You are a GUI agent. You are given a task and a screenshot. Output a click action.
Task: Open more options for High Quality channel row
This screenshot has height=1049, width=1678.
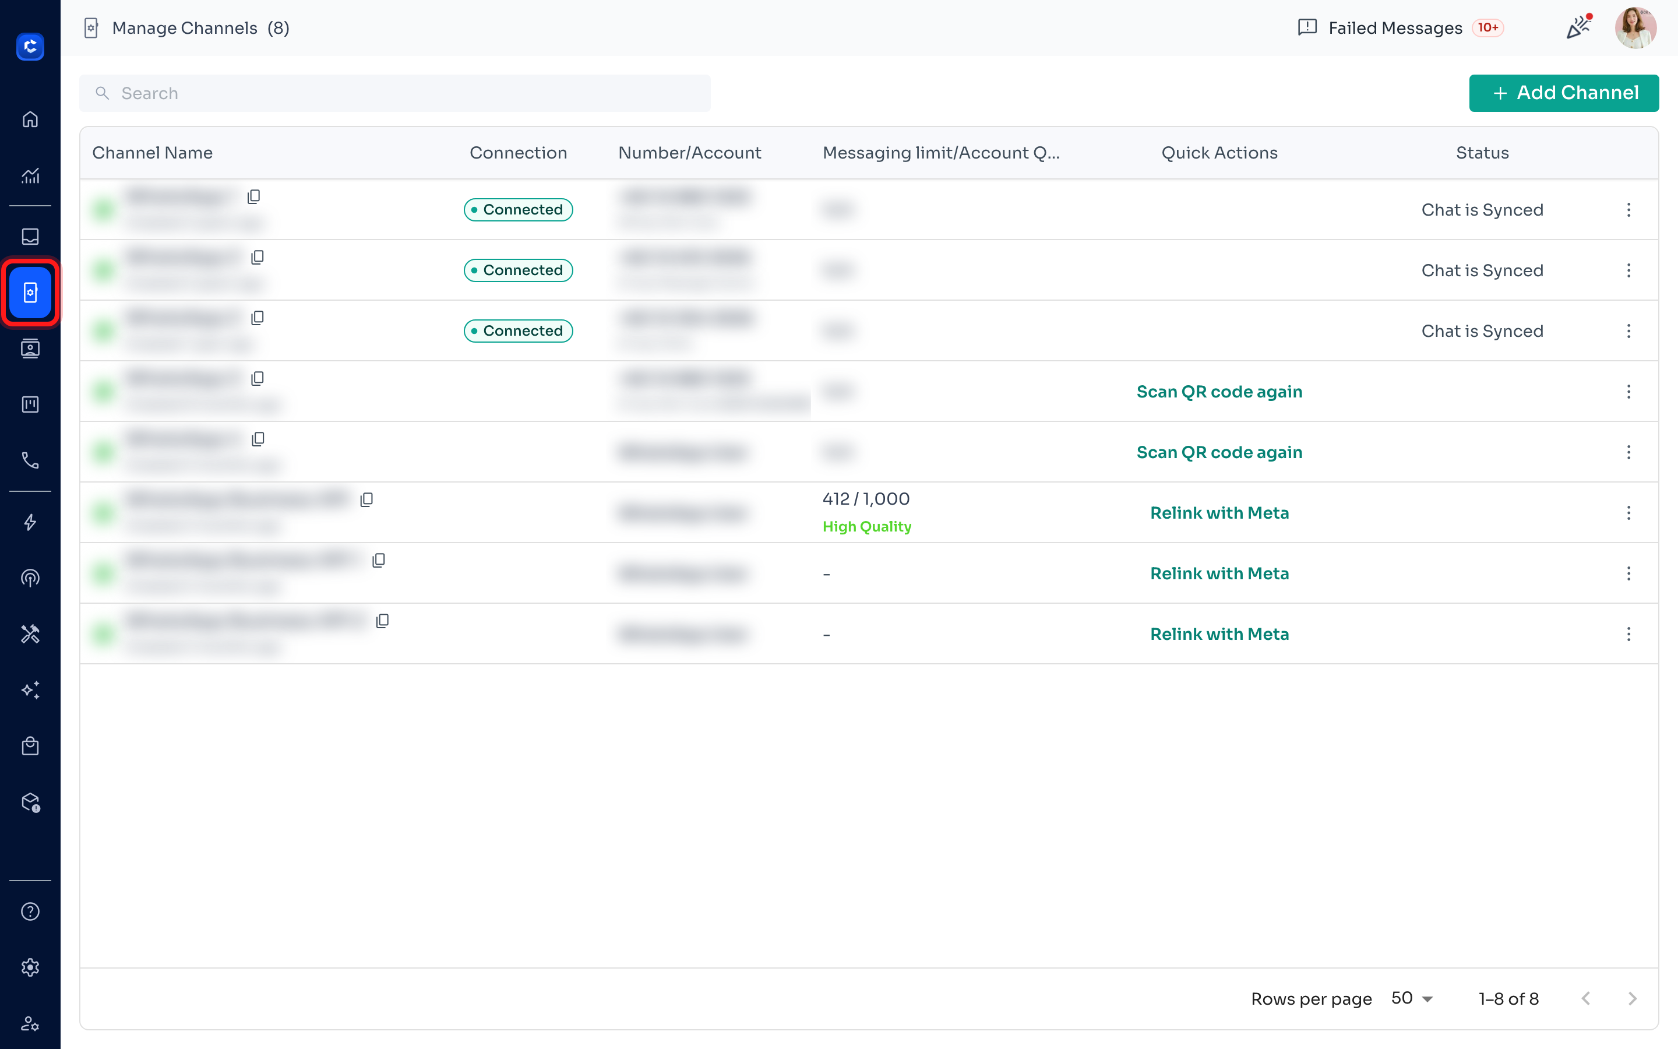pos(1629,513)
